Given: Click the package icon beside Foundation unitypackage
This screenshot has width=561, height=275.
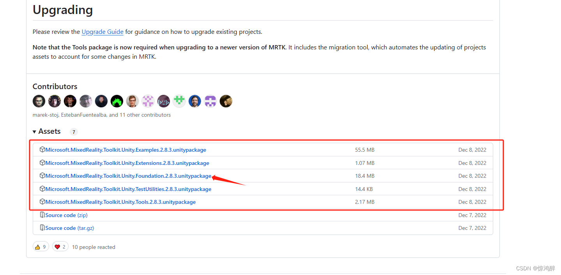Looking at the screenshot, I should tap(42, 176).
